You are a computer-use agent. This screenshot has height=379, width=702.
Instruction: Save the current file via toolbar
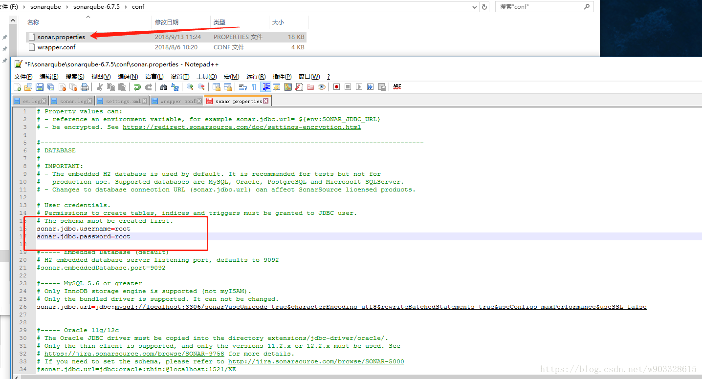point(40,87)
